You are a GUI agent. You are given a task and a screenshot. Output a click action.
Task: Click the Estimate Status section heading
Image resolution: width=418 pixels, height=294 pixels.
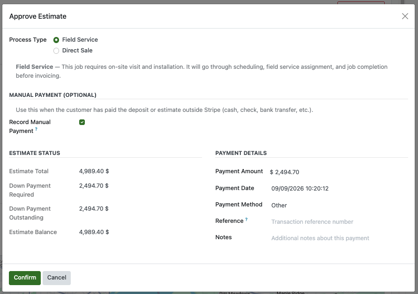point(35,153)
